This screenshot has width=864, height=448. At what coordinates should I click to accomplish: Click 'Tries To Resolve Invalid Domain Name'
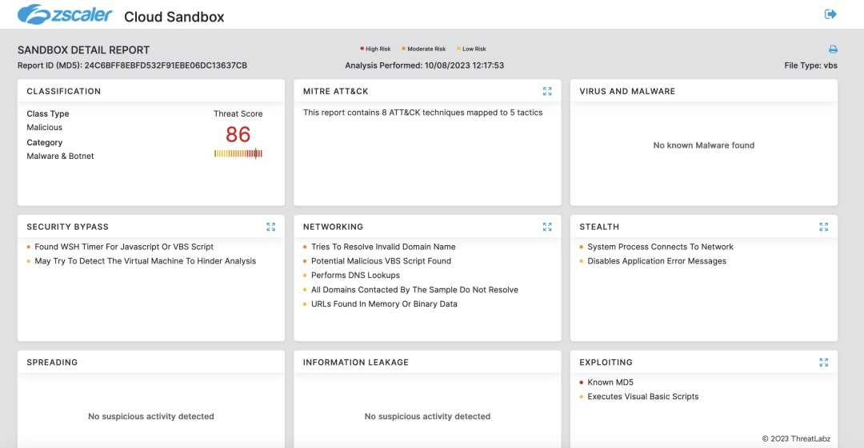(x=383, y=248)
